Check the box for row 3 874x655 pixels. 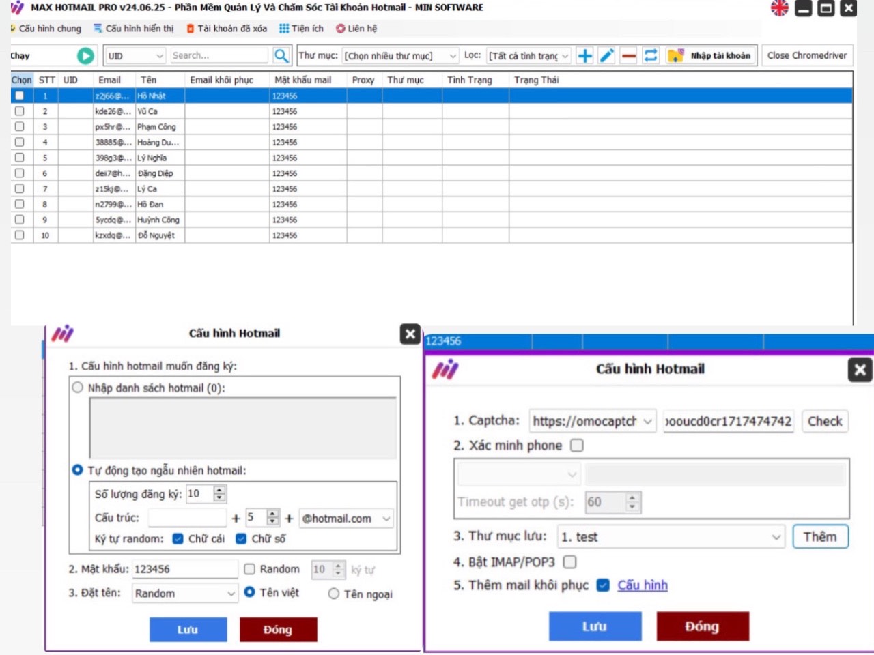pyautogui.click(x=19, y=127)
